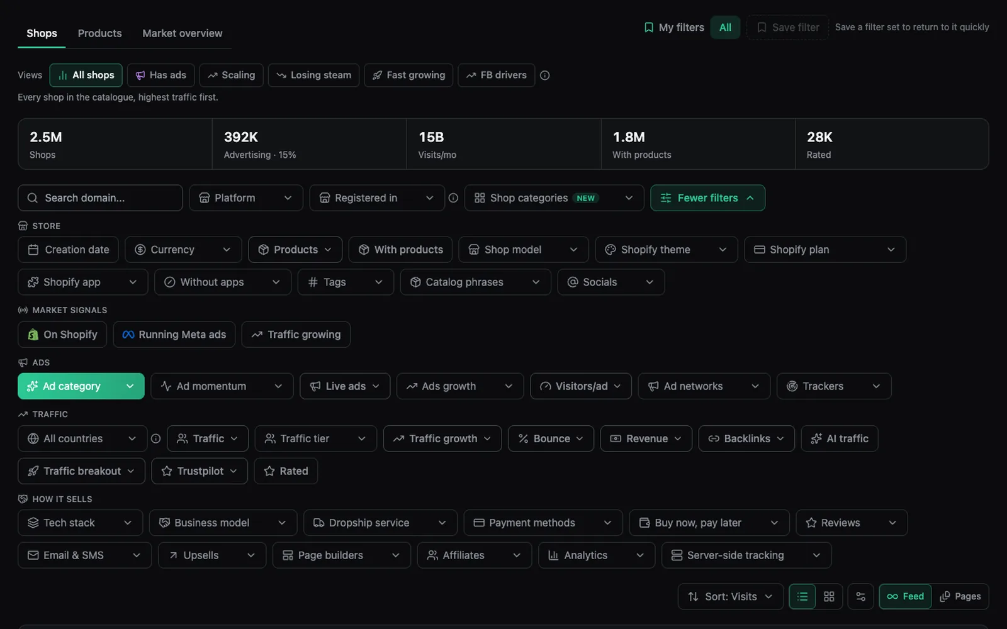Image resolution: width=1007 pixels, height=629 pixels.
Task: Click the megaphone icon in Has ads view
Action: click(140, 75)
